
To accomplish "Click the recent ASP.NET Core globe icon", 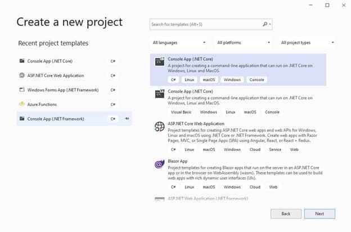I will point(22,75).
